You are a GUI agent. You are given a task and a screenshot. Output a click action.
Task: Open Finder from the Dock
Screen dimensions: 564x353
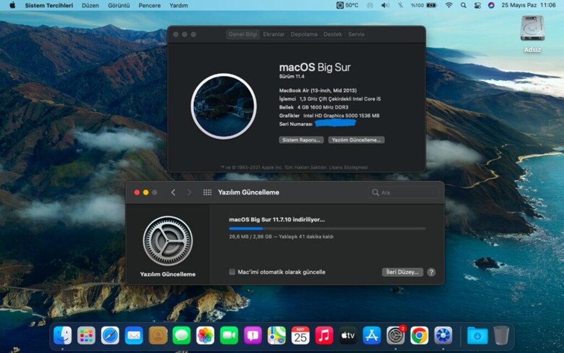coord(63,336)
